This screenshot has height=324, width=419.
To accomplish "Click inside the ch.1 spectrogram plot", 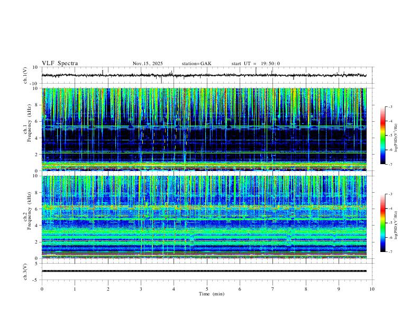I will coord(204,129).
